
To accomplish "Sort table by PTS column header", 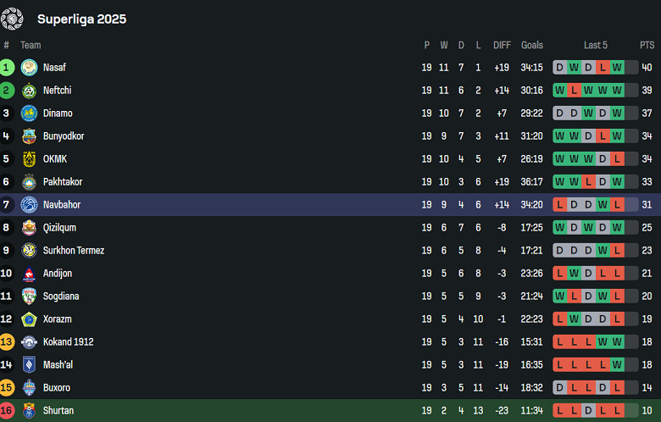I will (x=647, y=45).
